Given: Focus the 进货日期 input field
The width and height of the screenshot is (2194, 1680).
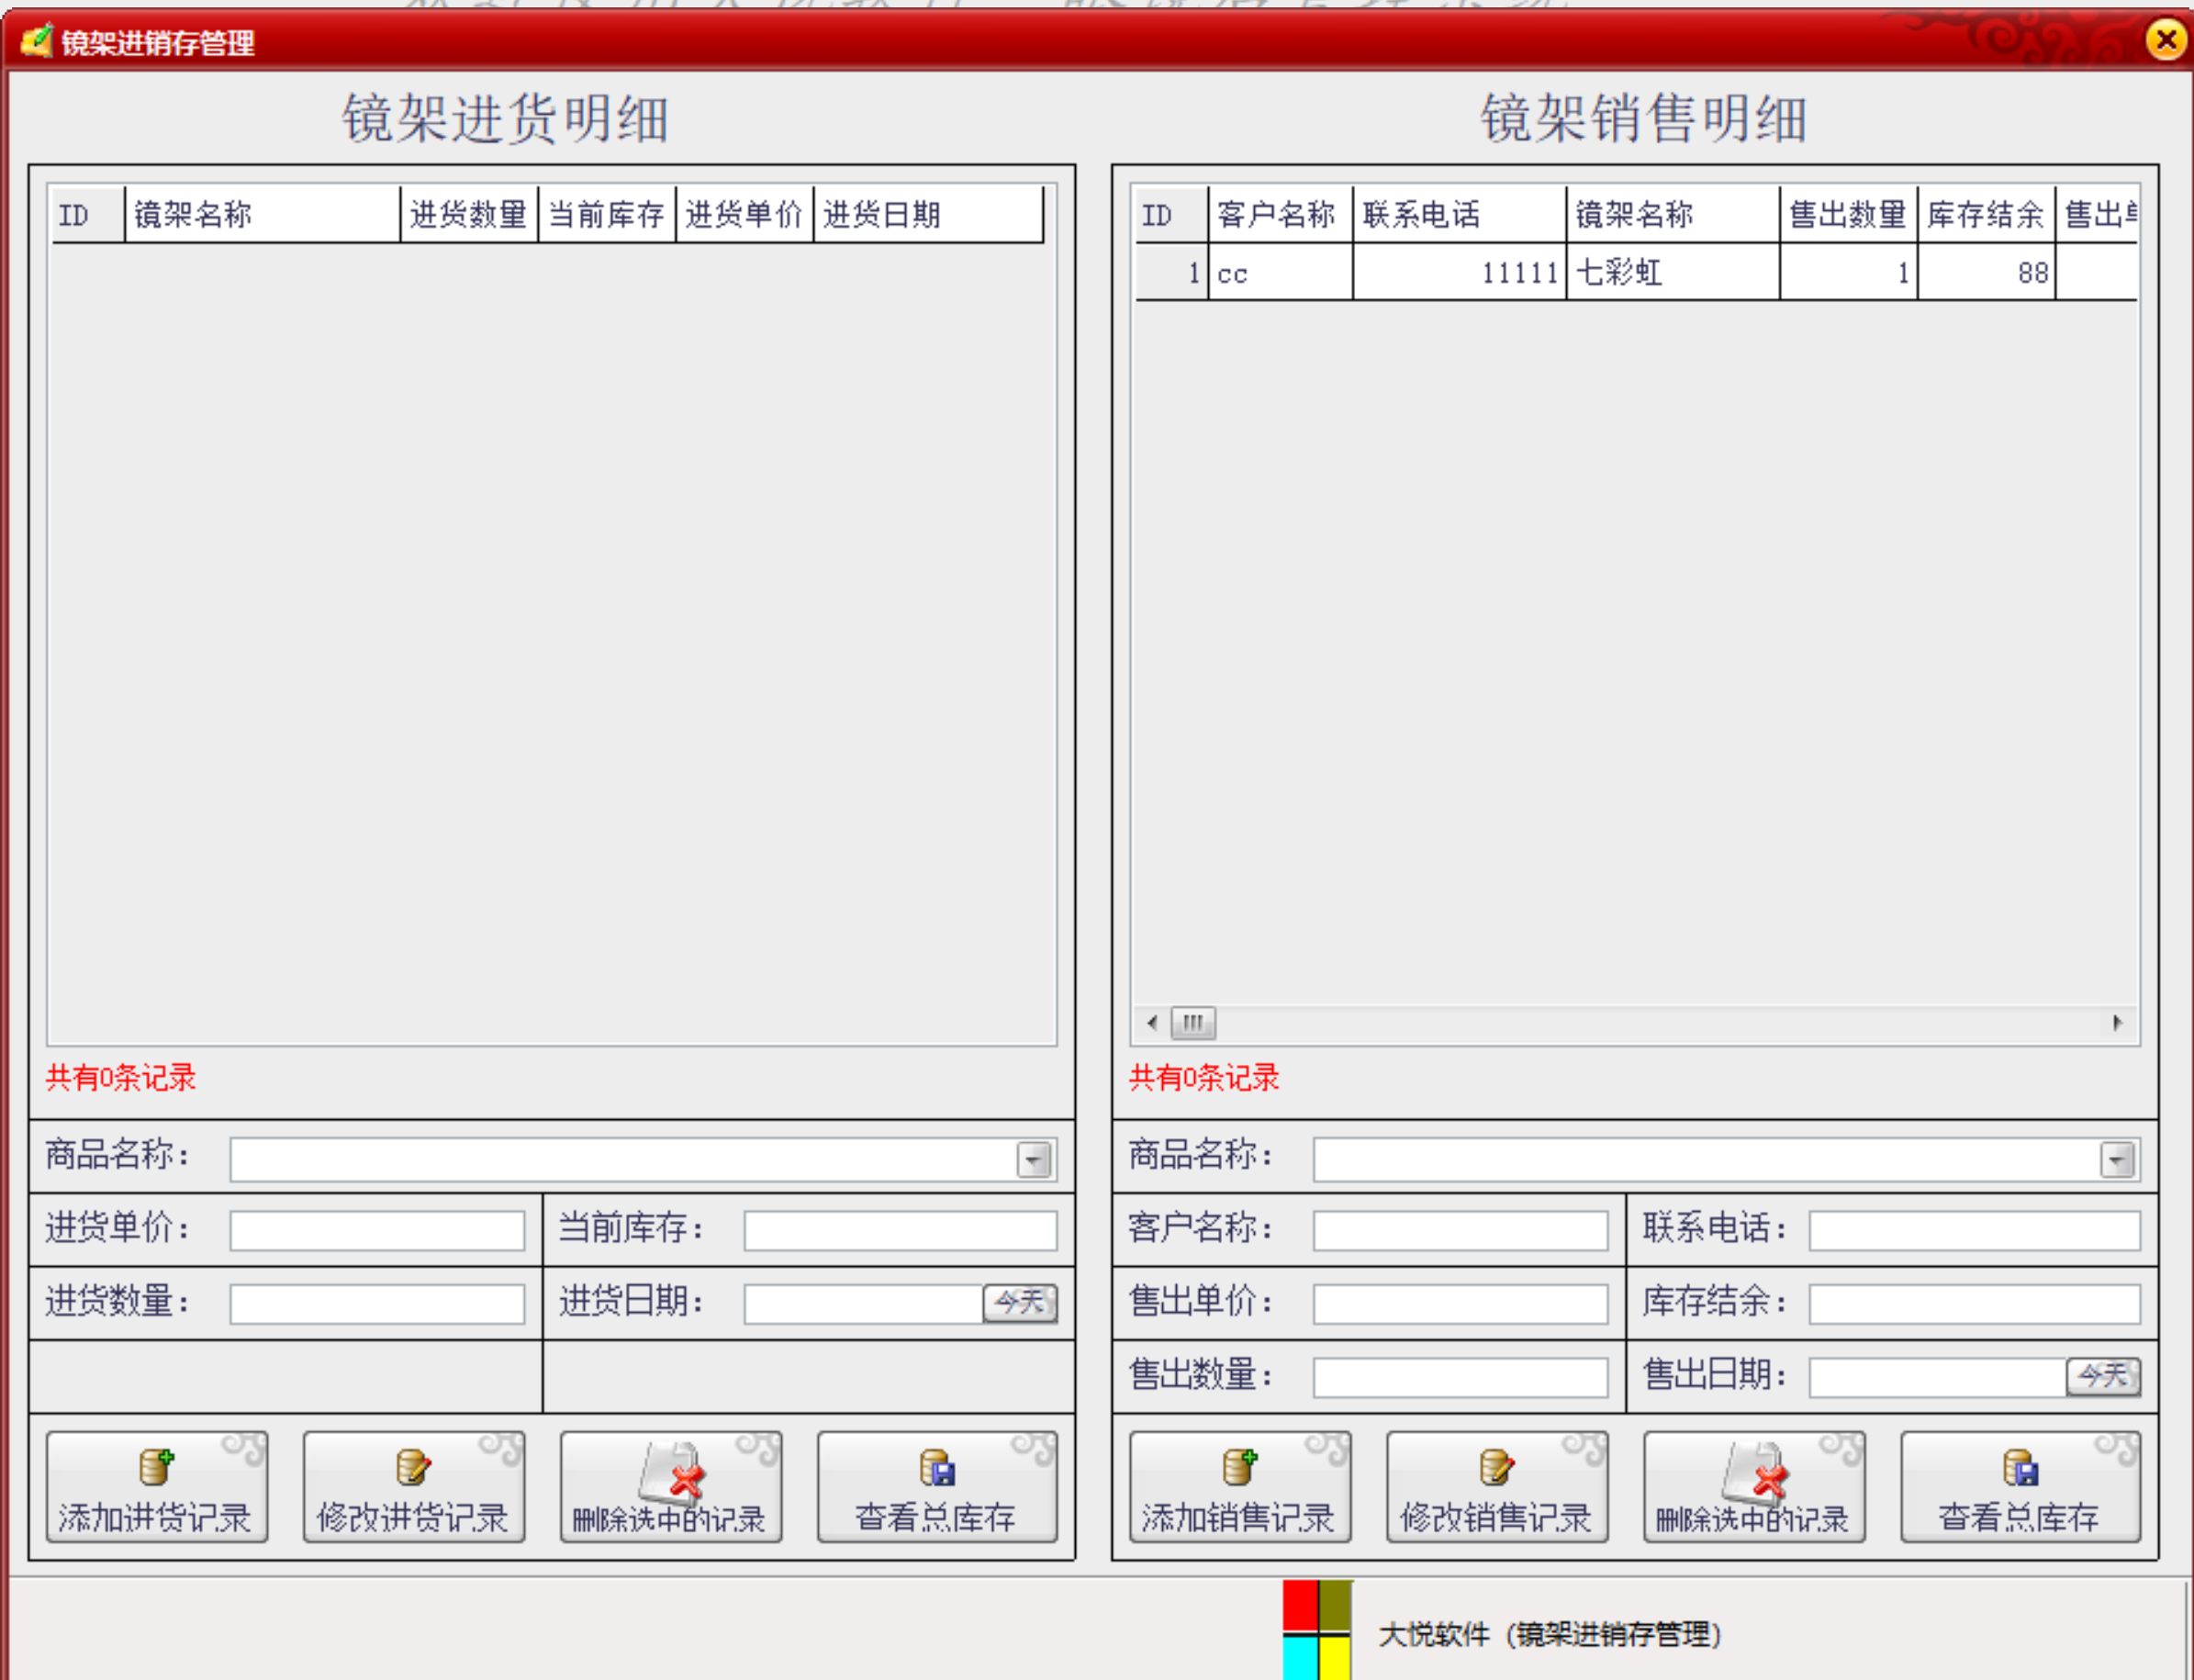Looking at the screenshot, I should [863, 1304].
